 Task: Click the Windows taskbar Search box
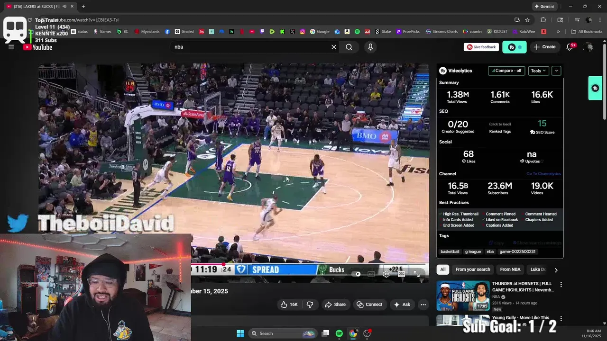(282, 333)
